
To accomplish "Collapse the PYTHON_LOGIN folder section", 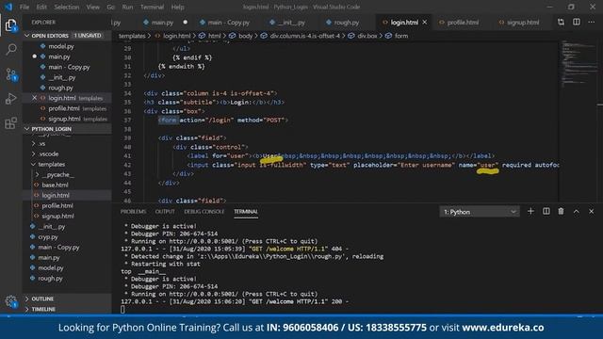I will pyautogui.click(x=67, y=129).
